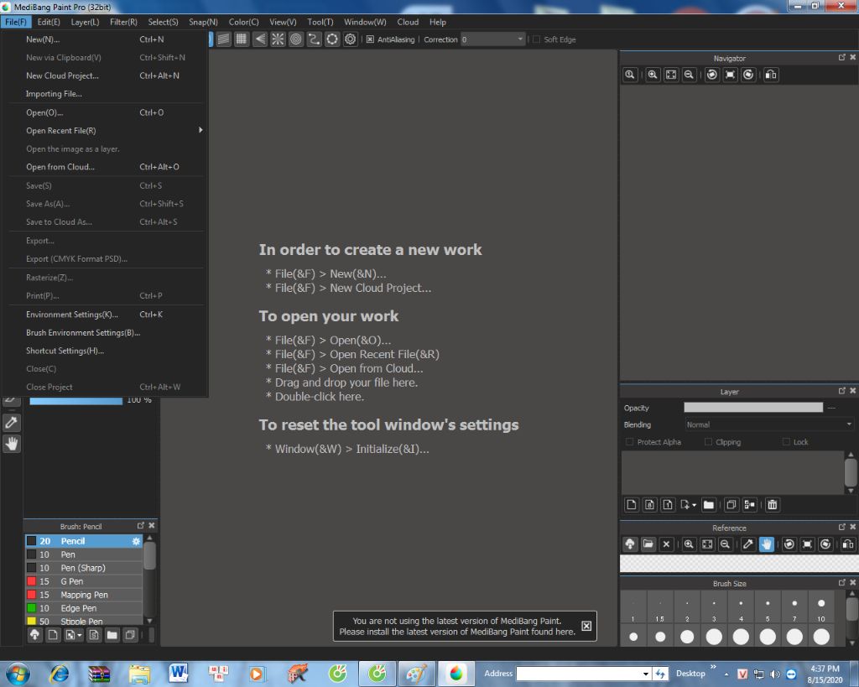The height and width of the screenshot is (687, 859).
Task: Open snap settings gear in toolbar
Action: (x=350, y=39)
